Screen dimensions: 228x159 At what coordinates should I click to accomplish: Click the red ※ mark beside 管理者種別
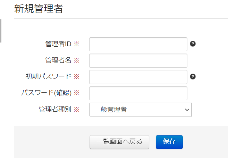(x=76, y=110)
